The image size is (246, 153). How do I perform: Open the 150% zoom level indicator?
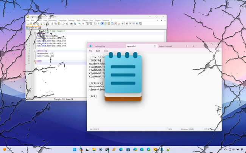(170, 129)
